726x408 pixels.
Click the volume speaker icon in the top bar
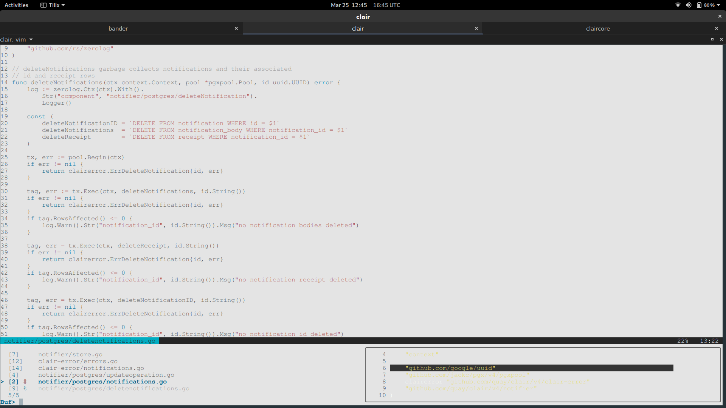(688, 5)
